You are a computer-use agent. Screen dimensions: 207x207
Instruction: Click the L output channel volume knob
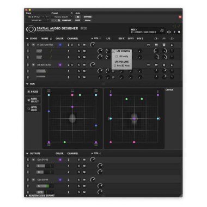[100, 166]
